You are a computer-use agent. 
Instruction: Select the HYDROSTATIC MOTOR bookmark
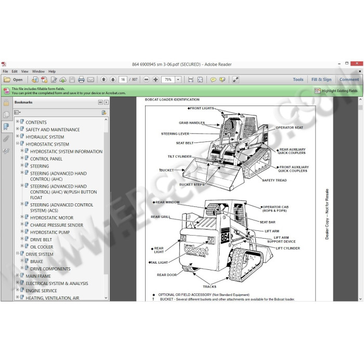pos(52,218)
